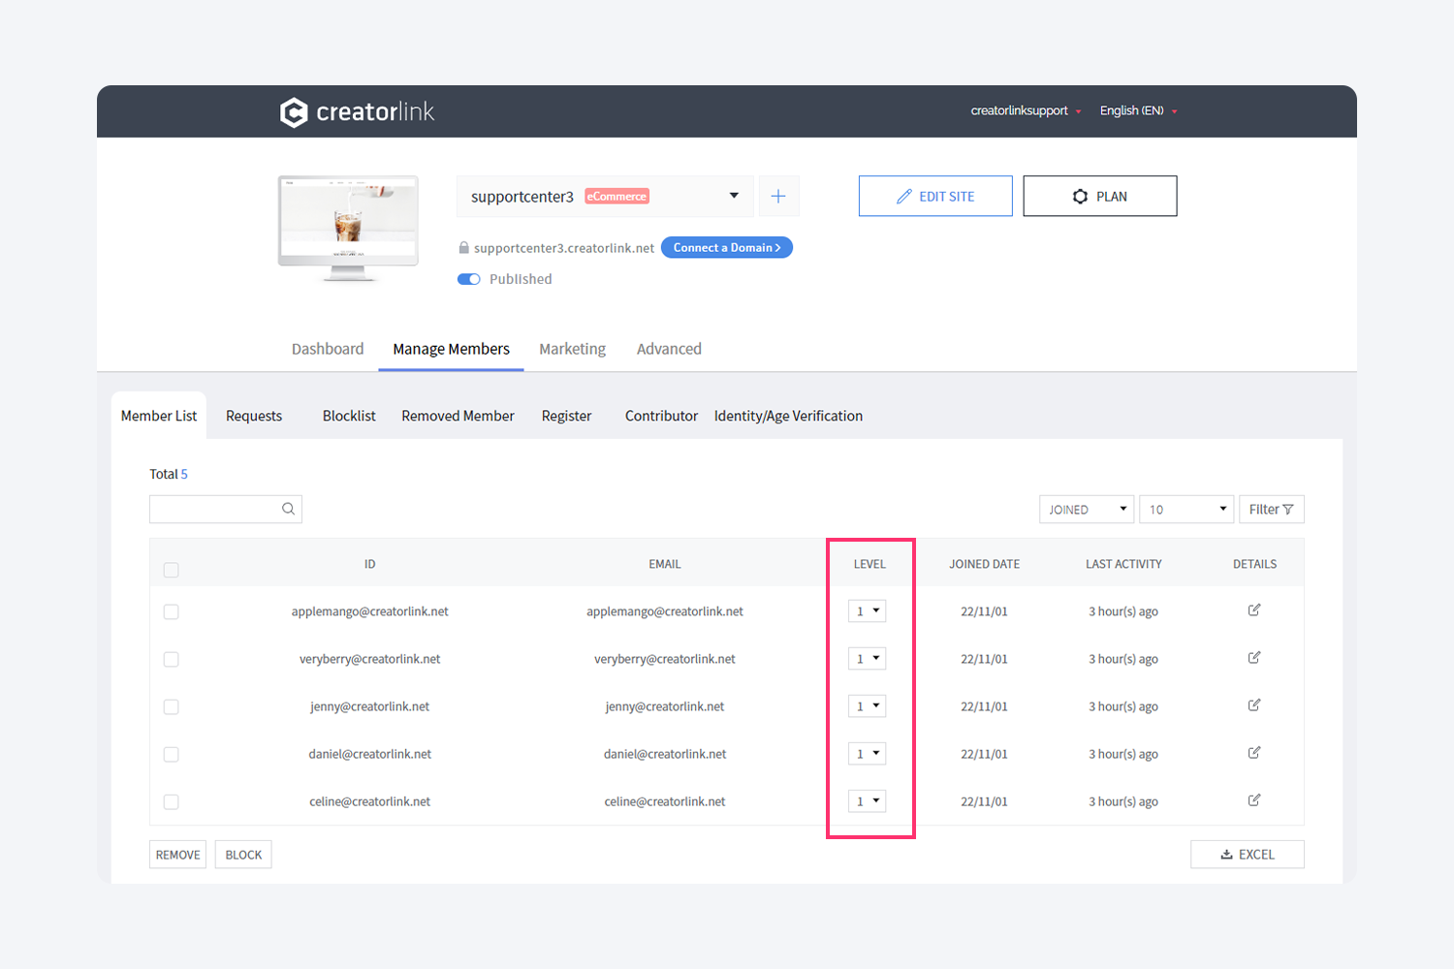Open the Contributor sub-tab
Screen dimensions: 1454x969
pyautogui.click(x=661, y=416)
